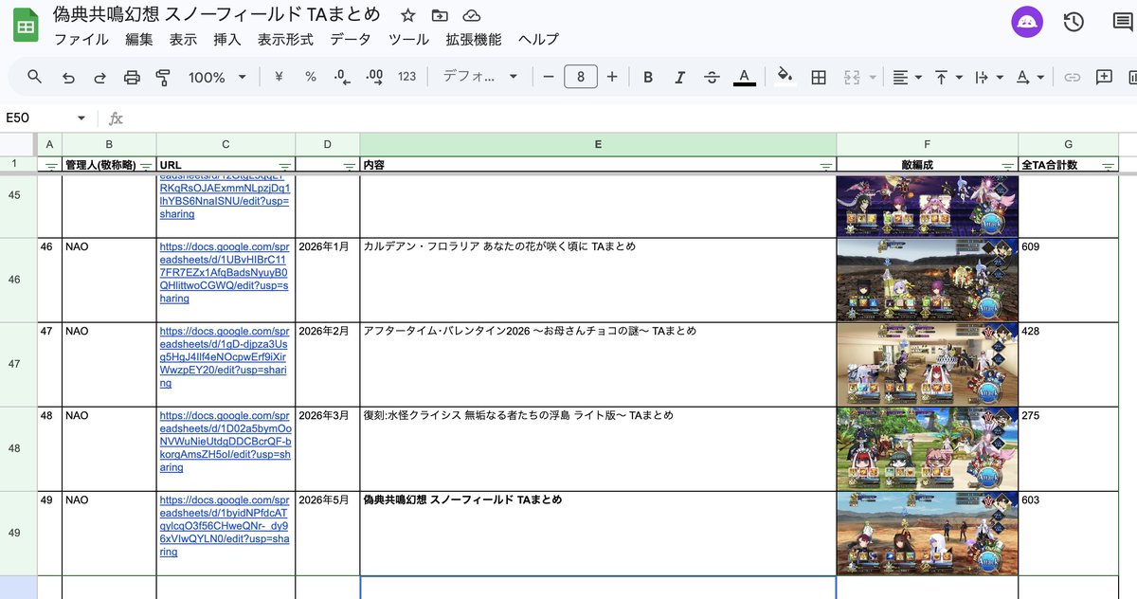The height and width of the screenshot is (599, 1137).
Task: Select column E header
Action: point(598,144)
